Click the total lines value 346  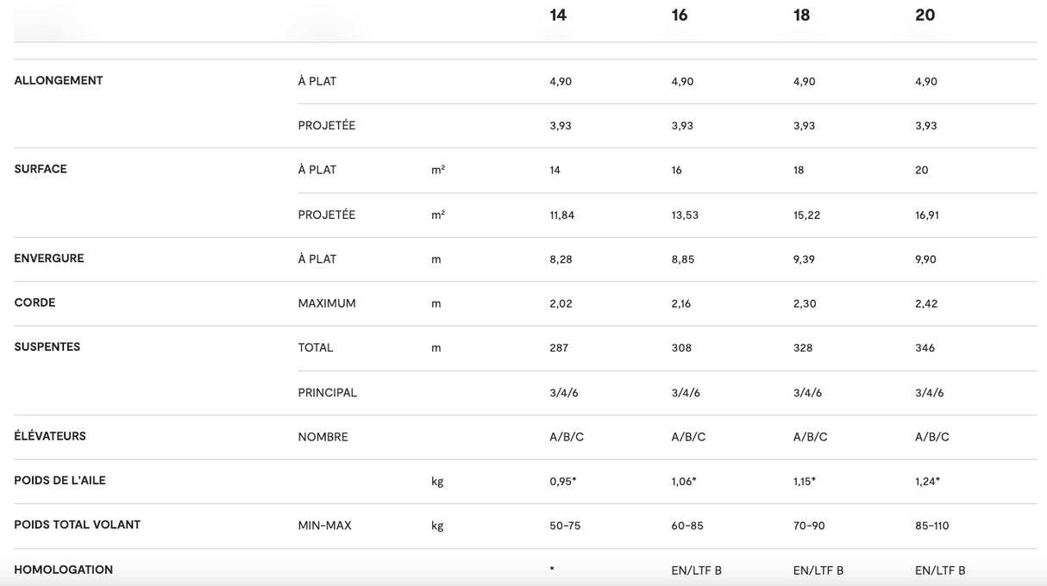(925, 348)
